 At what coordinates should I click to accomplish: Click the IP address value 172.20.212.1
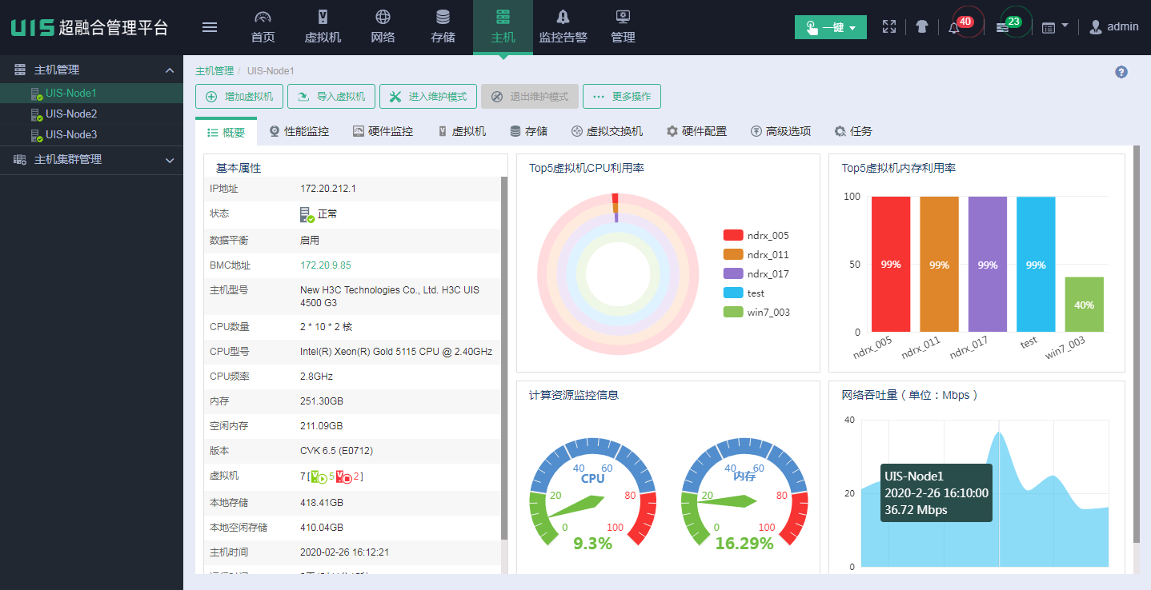pyautogui.click(x=328, y=189)
